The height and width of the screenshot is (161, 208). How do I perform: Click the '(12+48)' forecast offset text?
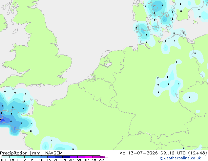pos(198,153)
